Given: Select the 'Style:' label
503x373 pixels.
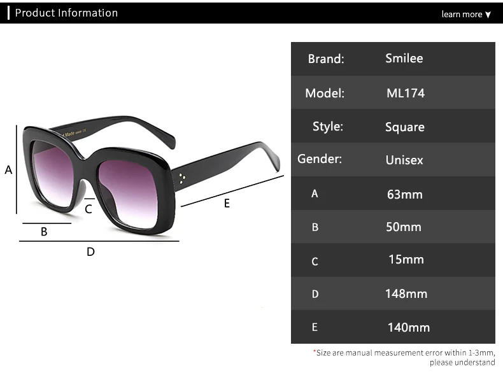Looking at the screenshot, I should 328,127.
